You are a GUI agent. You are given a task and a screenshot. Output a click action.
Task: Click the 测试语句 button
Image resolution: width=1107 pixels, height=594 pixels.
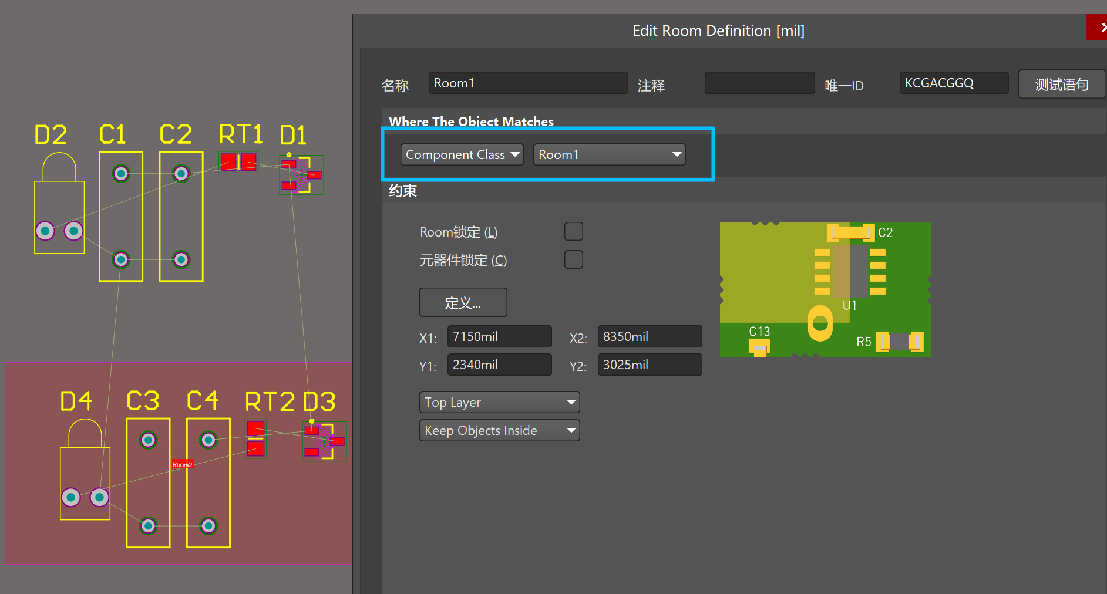point(1061,85)
